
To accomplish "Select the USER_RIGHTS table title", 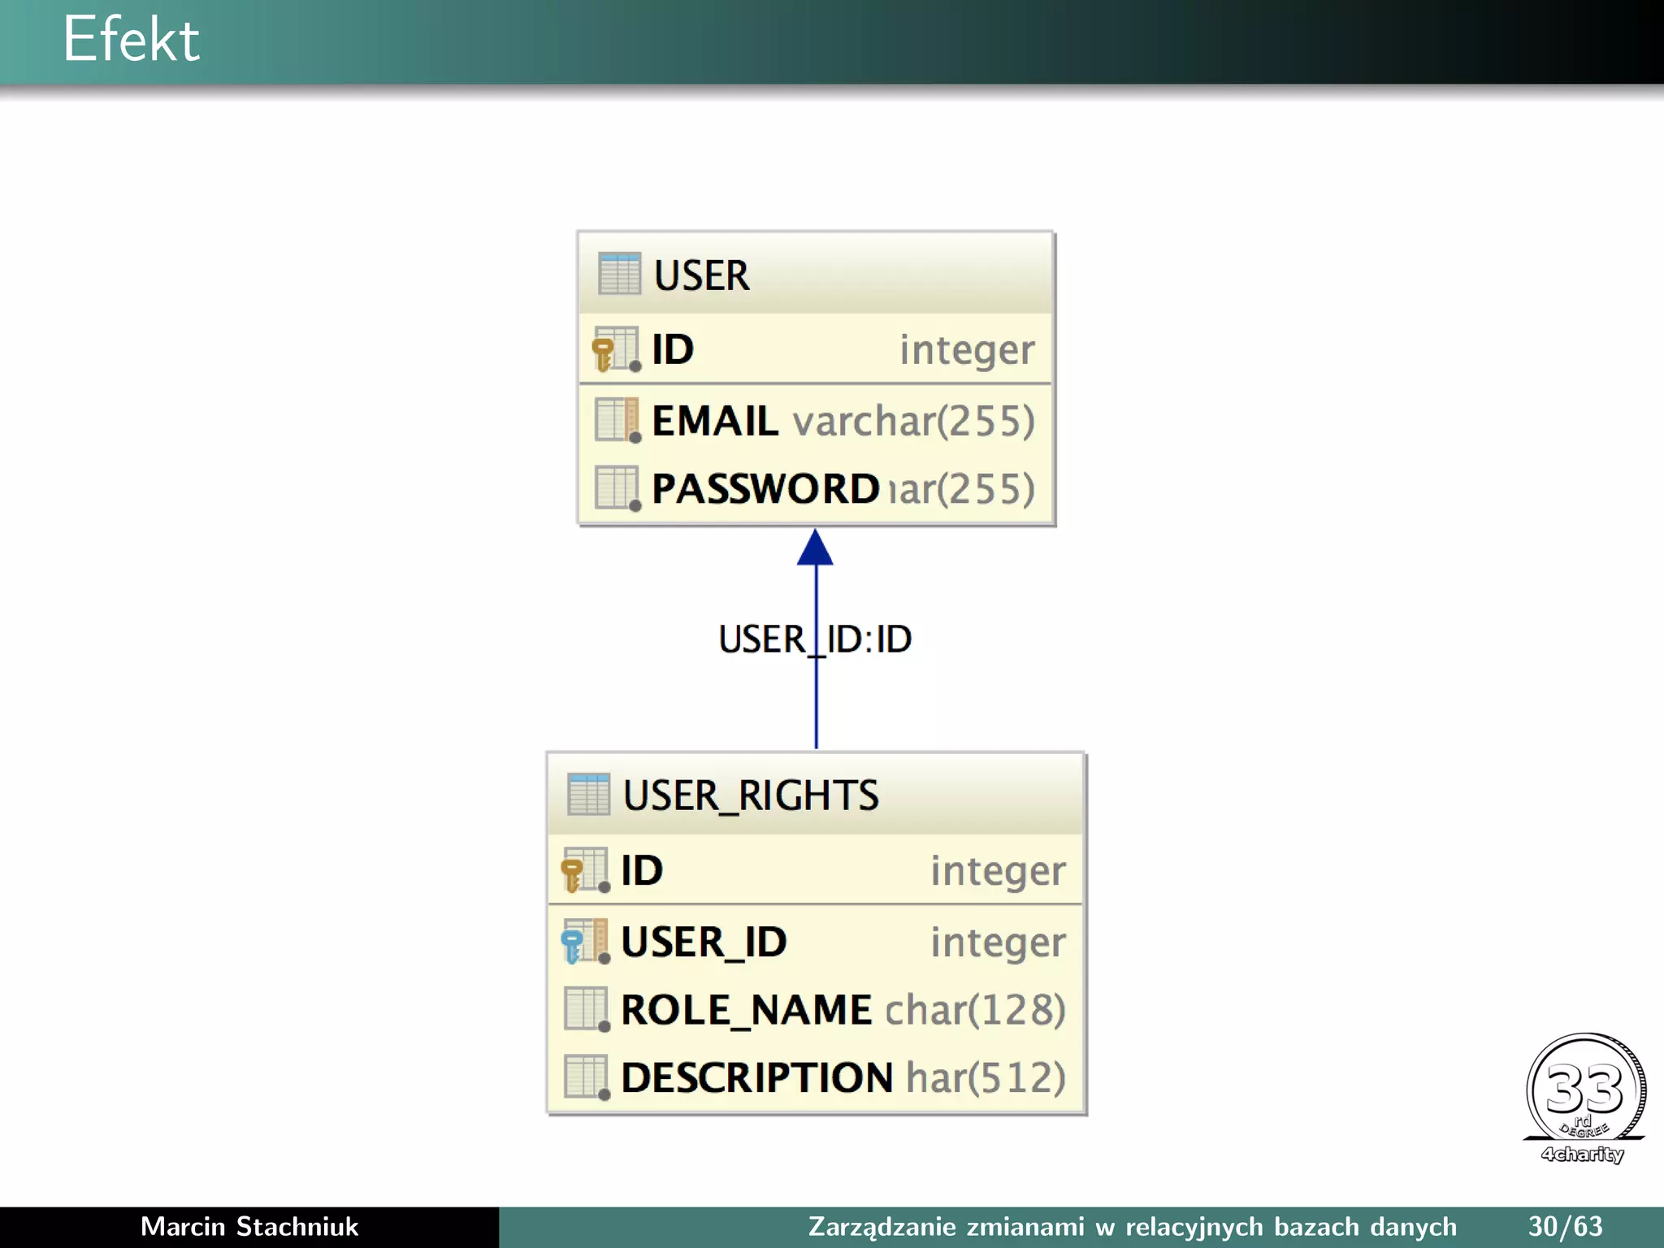I will tap(751, 795).
